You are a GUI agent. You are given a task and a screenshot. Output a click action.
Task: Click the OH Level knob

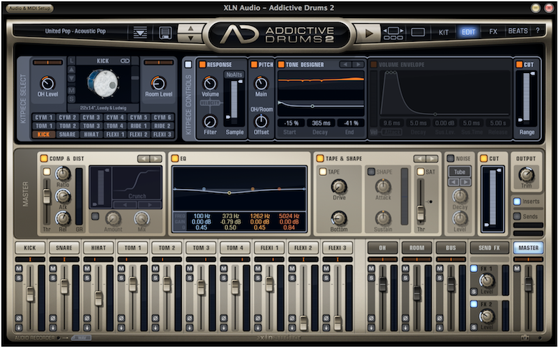pos(47,83)
